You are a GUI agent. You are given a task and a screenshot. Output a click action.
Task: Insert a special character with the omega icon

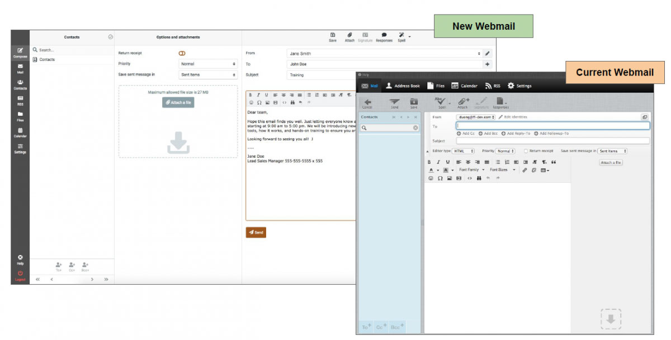point(259,102)
